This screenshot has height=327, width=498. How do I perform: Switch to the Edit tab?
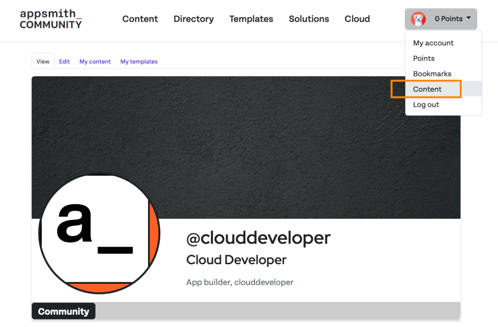(x=65, y=62)
